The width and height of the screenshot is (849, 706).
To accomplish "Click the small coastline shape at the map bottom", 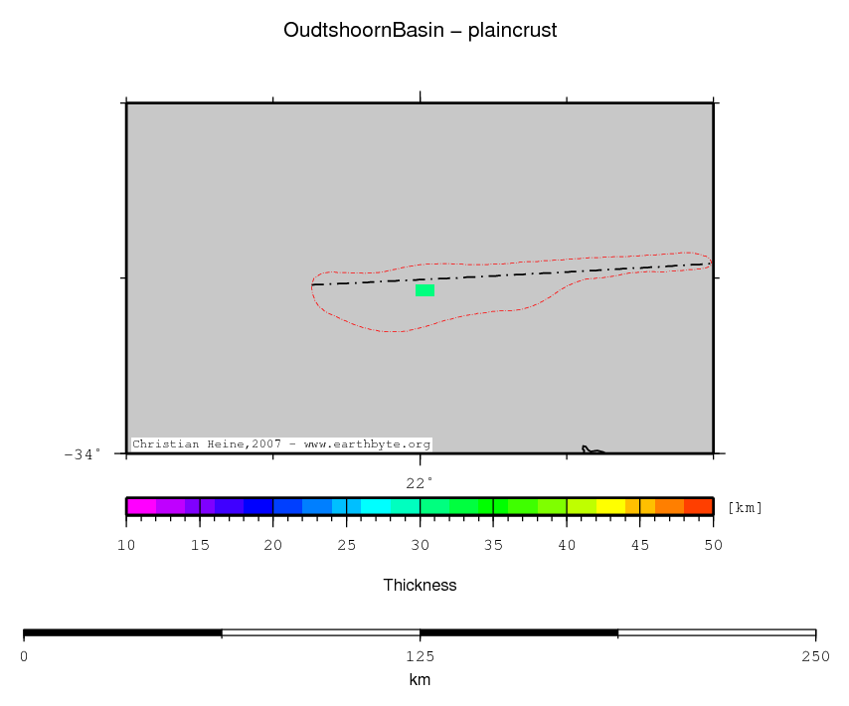I will [x=591, y=450].
